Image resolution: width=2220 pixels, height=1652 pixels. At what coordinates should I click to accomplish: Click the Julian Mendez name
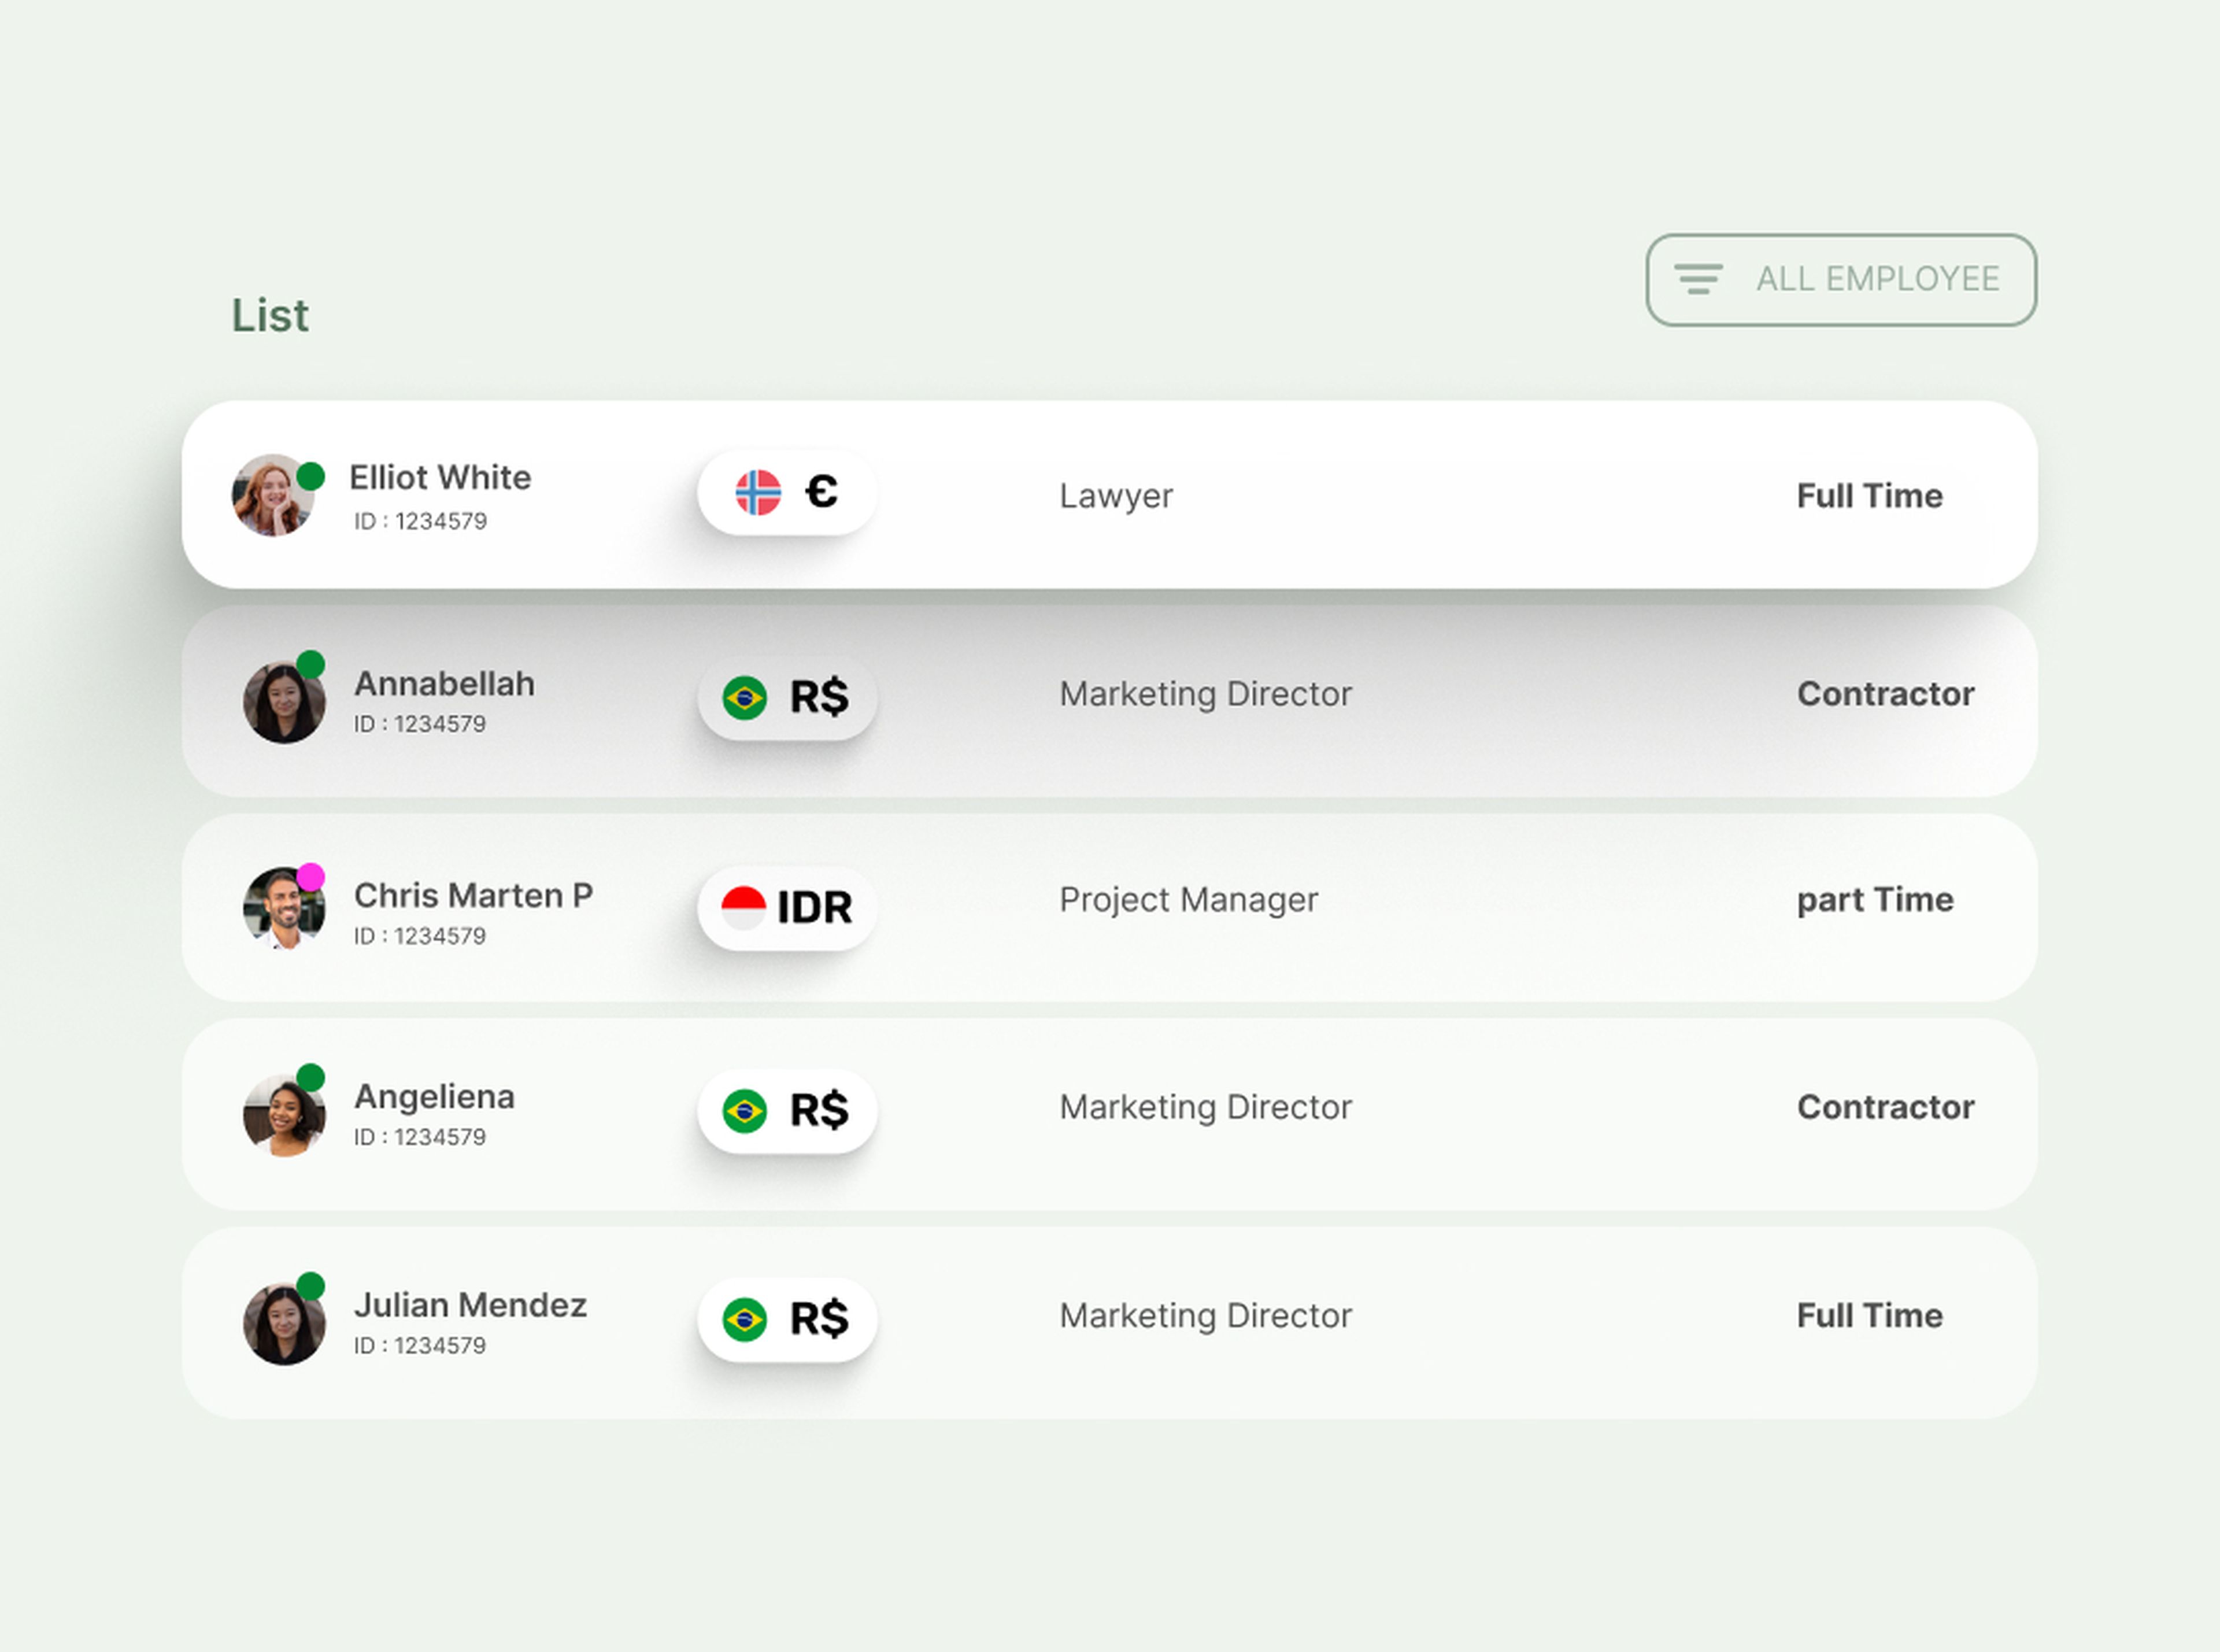point(470,1305)
